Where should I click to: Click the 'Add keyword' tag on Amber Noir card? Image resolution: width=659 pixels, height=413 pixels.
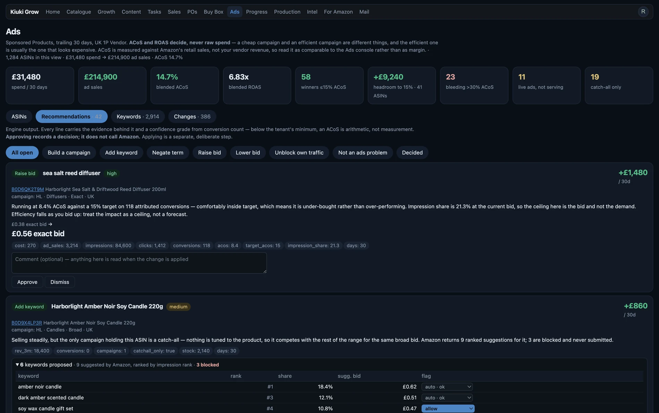point(29,306)
